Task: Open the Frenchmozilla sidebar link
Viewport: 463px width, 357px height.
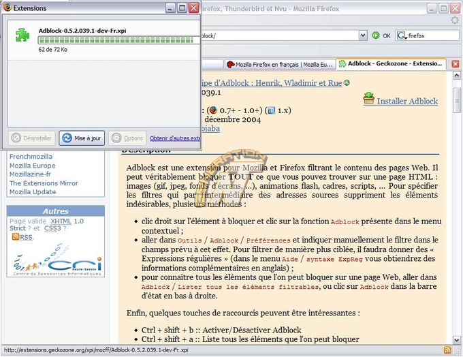Action: pos(31,157)
